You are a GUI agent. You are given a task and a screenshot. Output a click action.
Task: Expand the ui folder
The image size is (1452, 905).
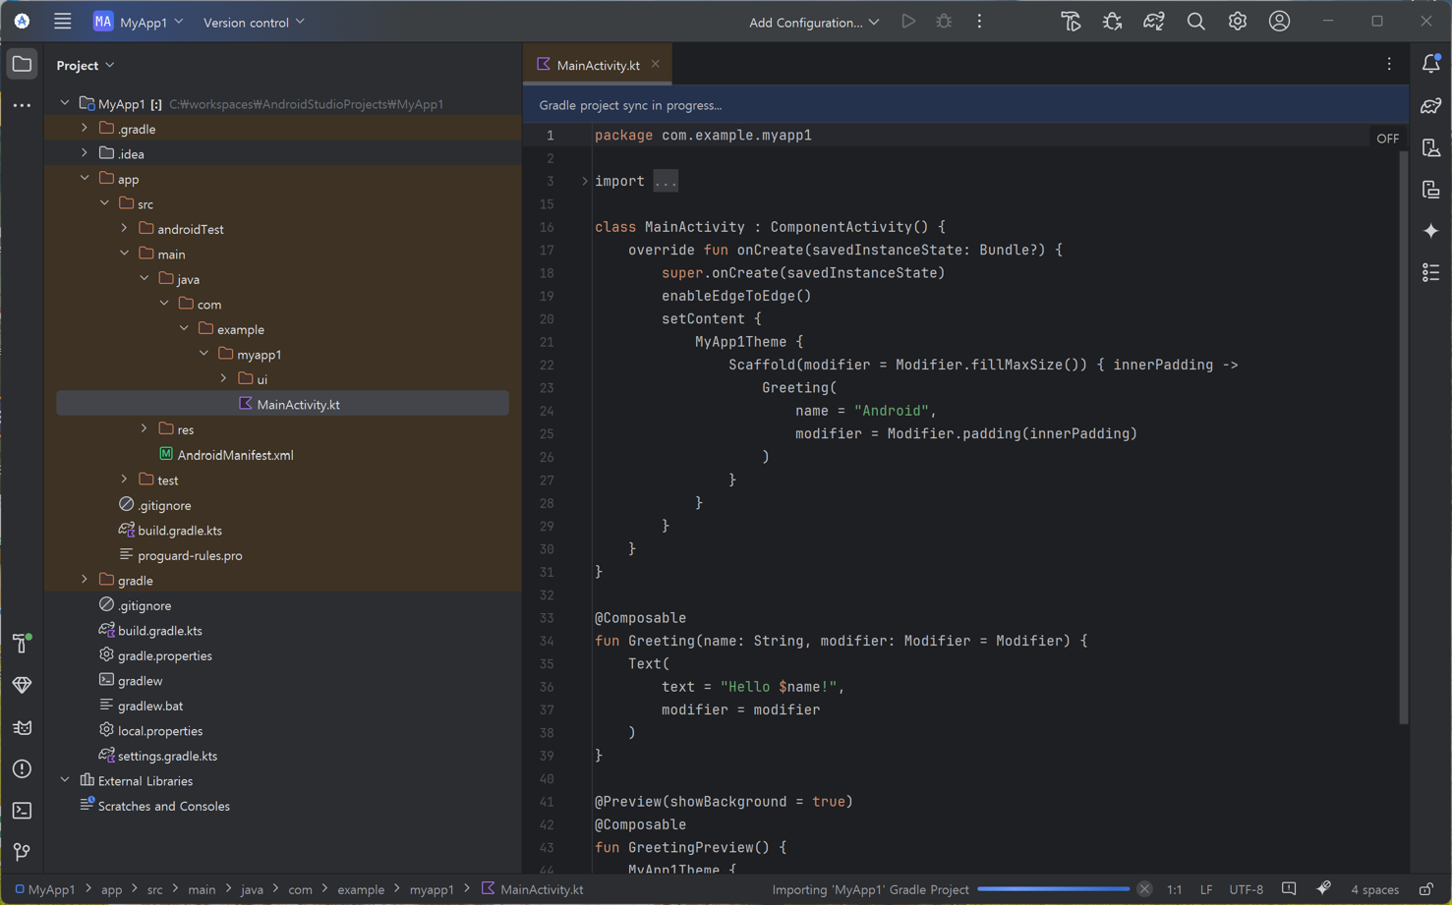point(223,378)
